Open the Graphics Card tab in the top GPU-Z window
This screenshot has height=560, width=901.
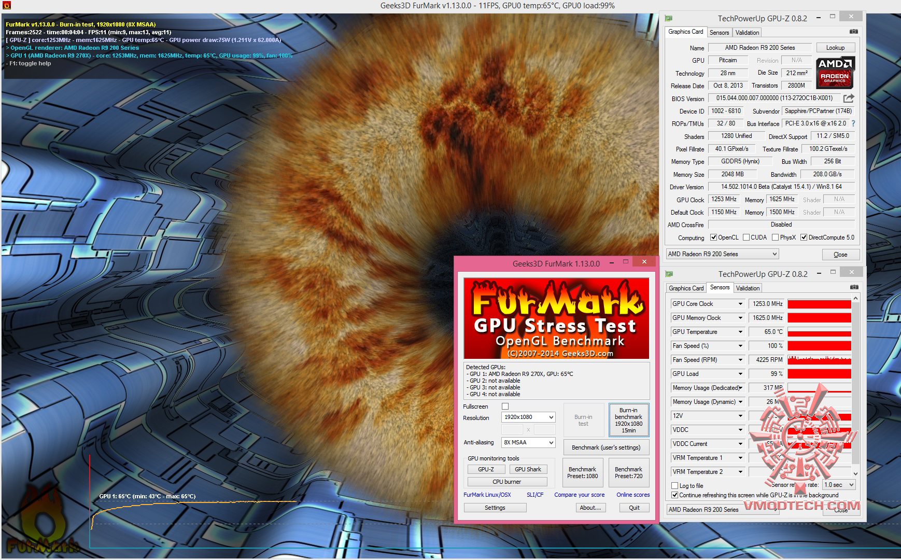(685, 32)
